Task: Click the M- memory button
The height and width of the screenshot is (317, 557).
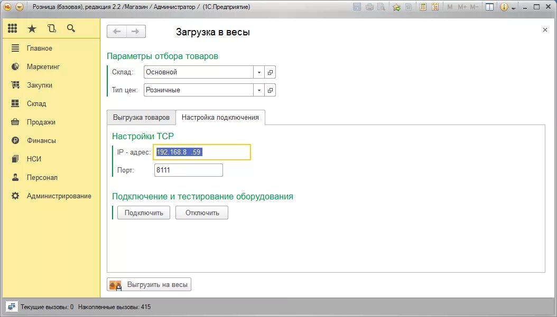Action: [x=474, y=7]
